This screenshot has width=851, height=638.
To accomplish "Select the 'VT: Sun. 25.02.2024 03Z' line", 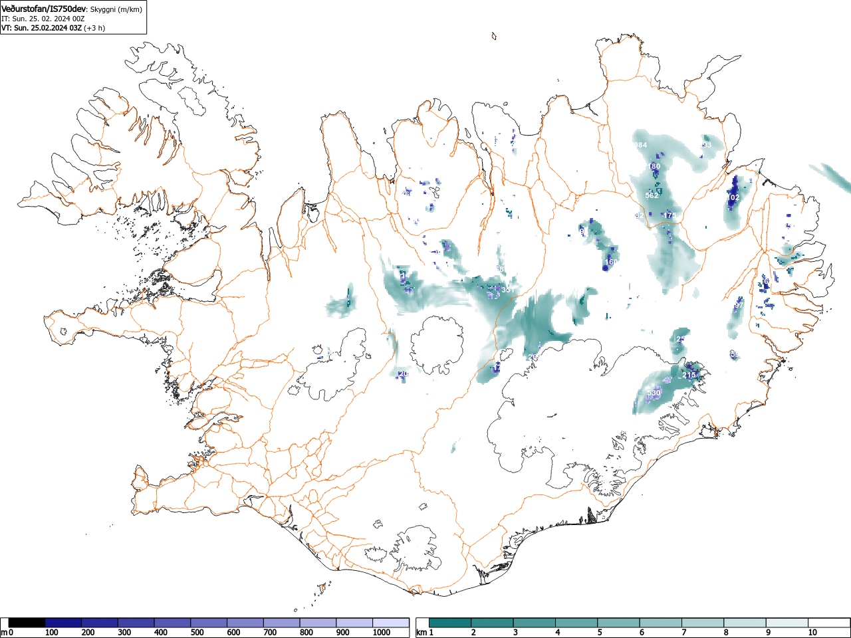I will 41,28.
